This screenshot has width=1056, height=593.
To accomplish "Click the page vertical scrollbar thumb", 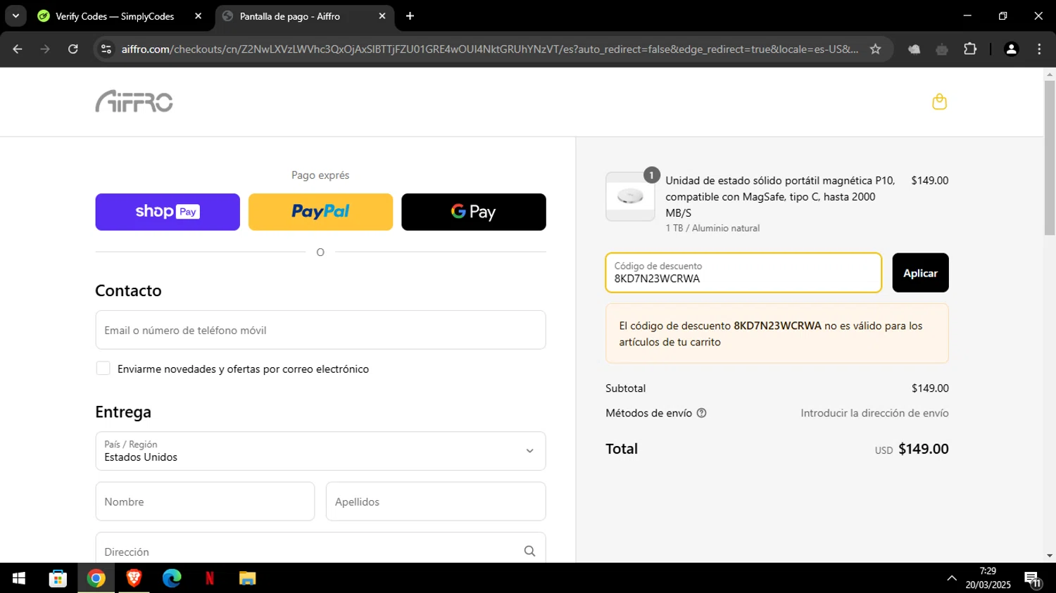I will click(1050, 158).
